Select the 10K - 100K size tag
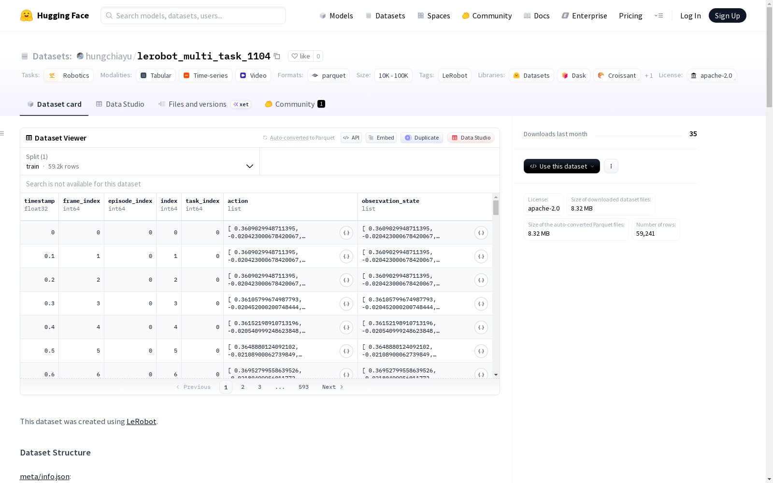The height and width of the screenshot is (483, 773). point(393,75)
